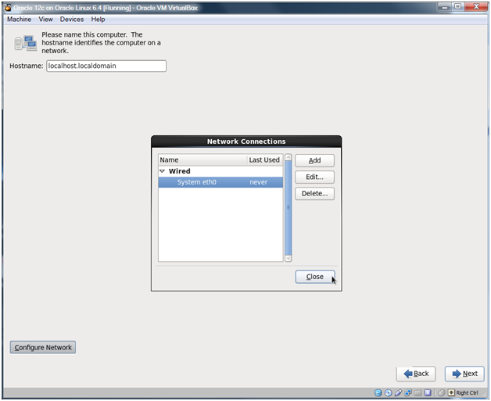Click the connection list vertical scrollbar
This screenshot has width=491, height=401.
pos(288,207)
